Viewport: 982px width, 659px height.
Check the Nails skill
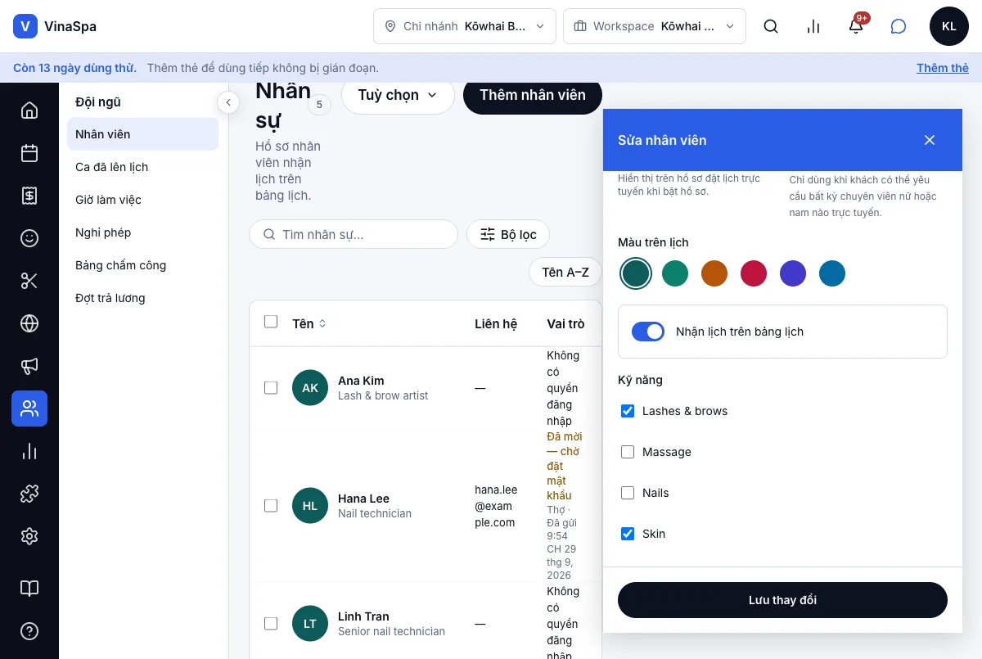tap(628, 493)
